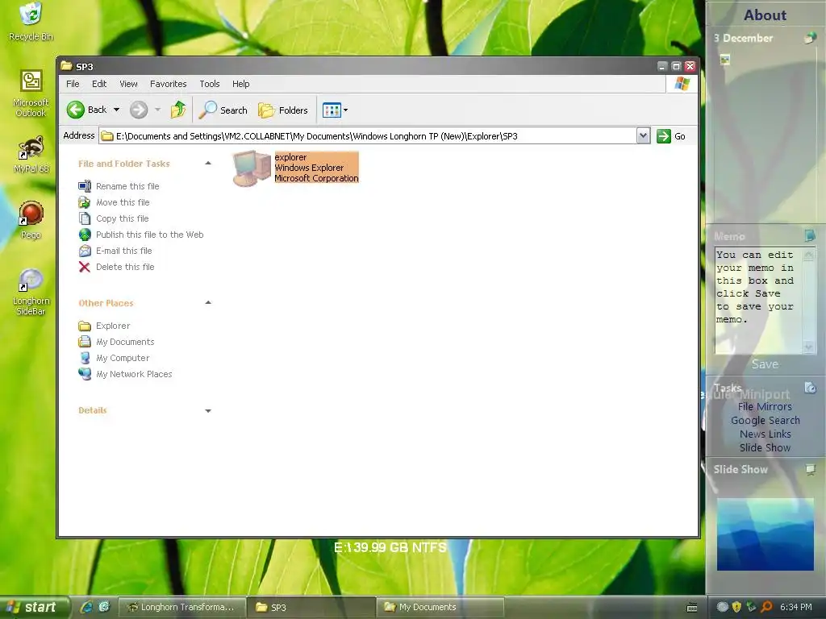The image size is (826, 619).
Task: Save the sidebar memo
Action: pos(765,364)
